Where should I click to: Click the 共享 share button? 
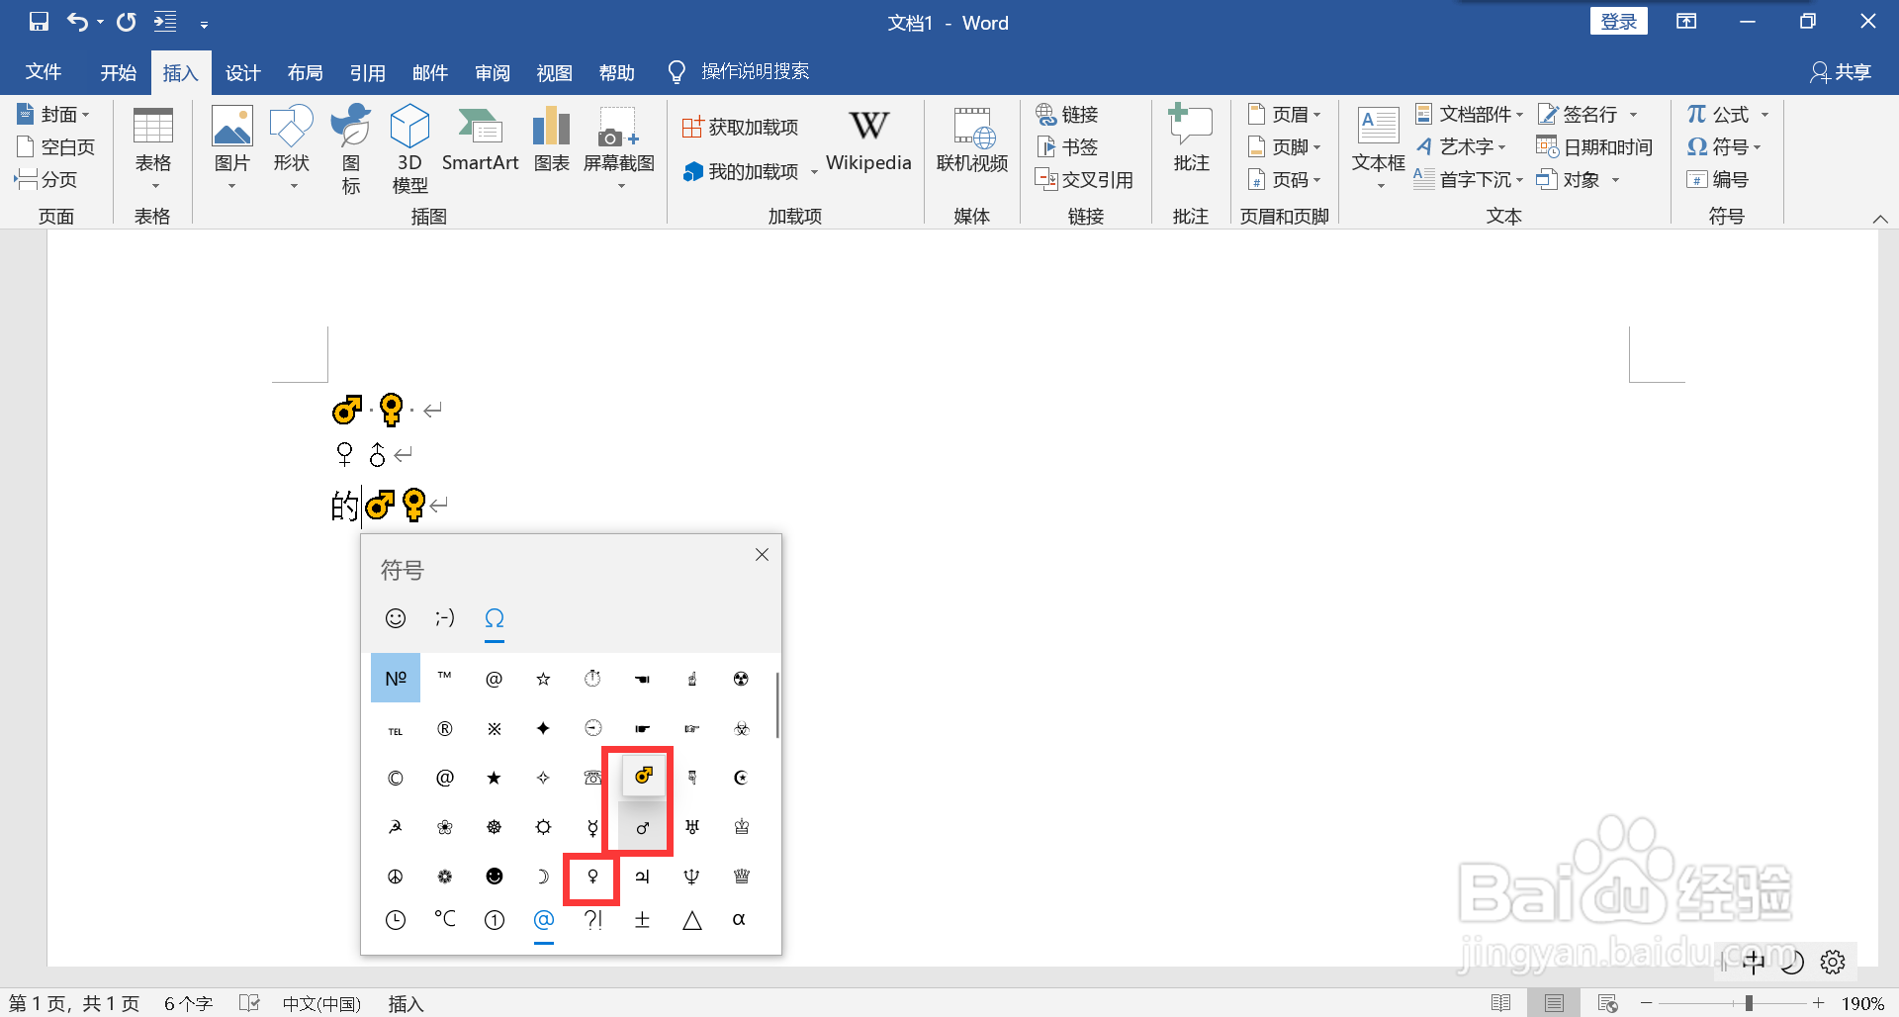tap(1841, 72)
